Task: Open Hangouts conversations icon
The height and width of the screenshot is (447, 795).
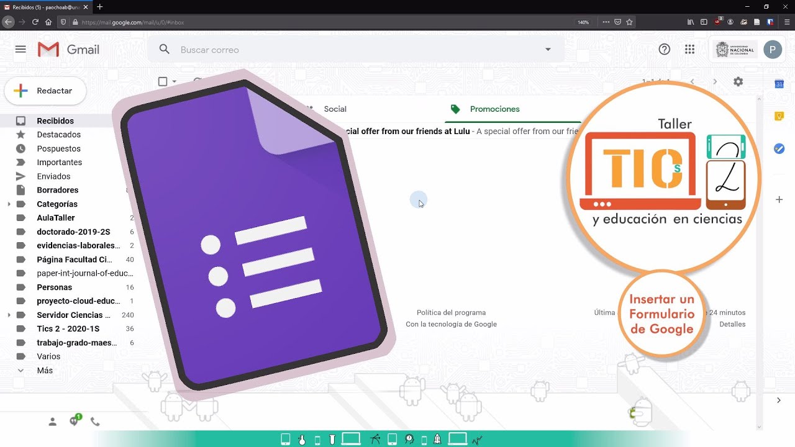Action: pyautogui.click(x=75, y=420)
